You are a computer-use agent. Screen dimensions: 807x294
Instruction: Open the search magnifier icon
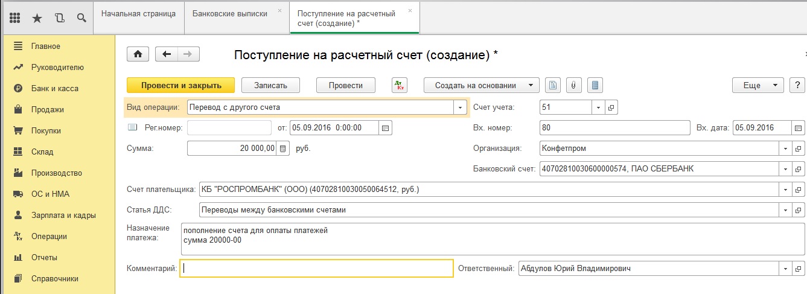81,18
